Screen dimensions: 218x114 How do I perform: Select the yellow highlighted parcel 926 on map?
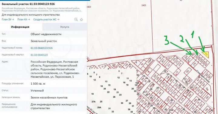pyautogui.click(x=206, y=54)
